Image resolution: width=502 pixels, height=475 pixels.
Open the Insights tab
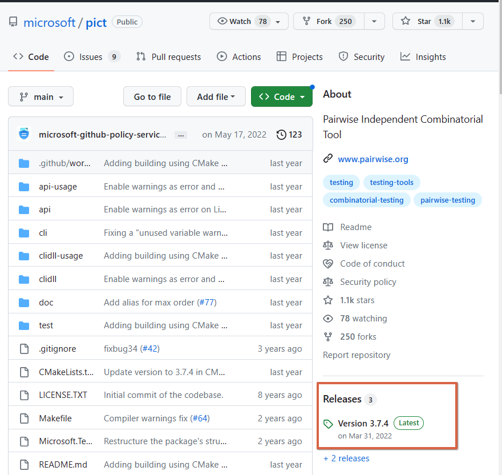click(x=423, y=57)
